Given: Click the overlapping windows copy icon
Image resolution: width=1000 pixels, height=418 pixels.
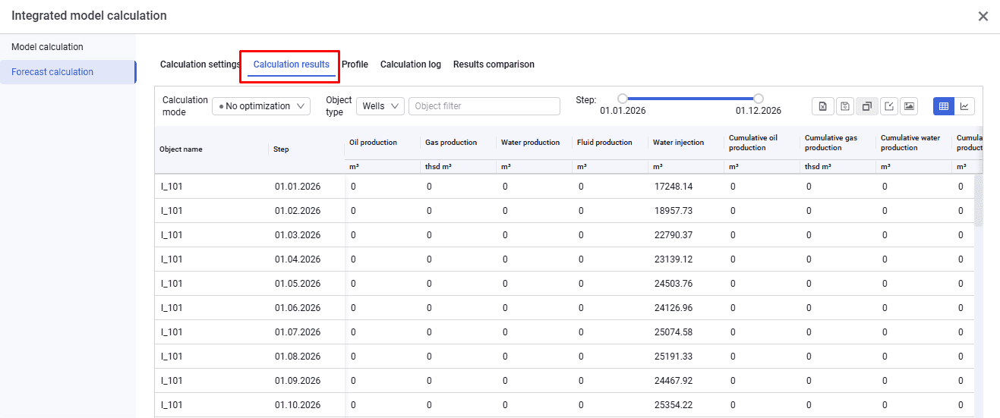Looking at the screenshot, I should pos(866,106).
